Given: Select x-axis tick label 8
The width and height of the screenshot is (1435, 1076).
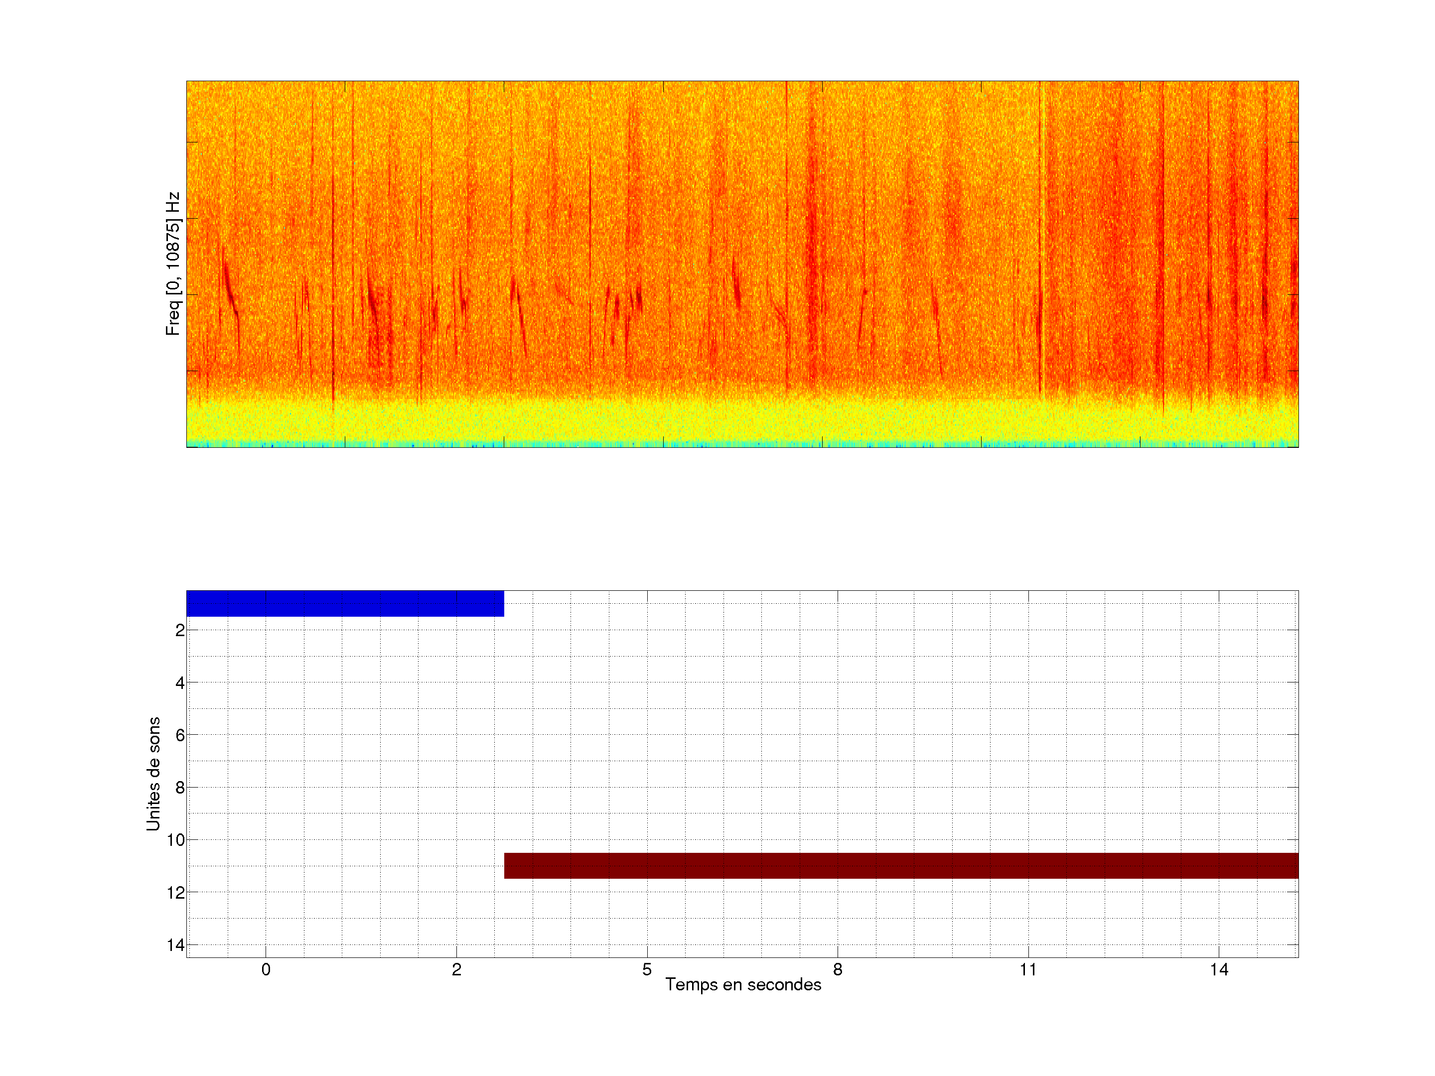Looking at the screenshot, I should [x=838, y=969].
